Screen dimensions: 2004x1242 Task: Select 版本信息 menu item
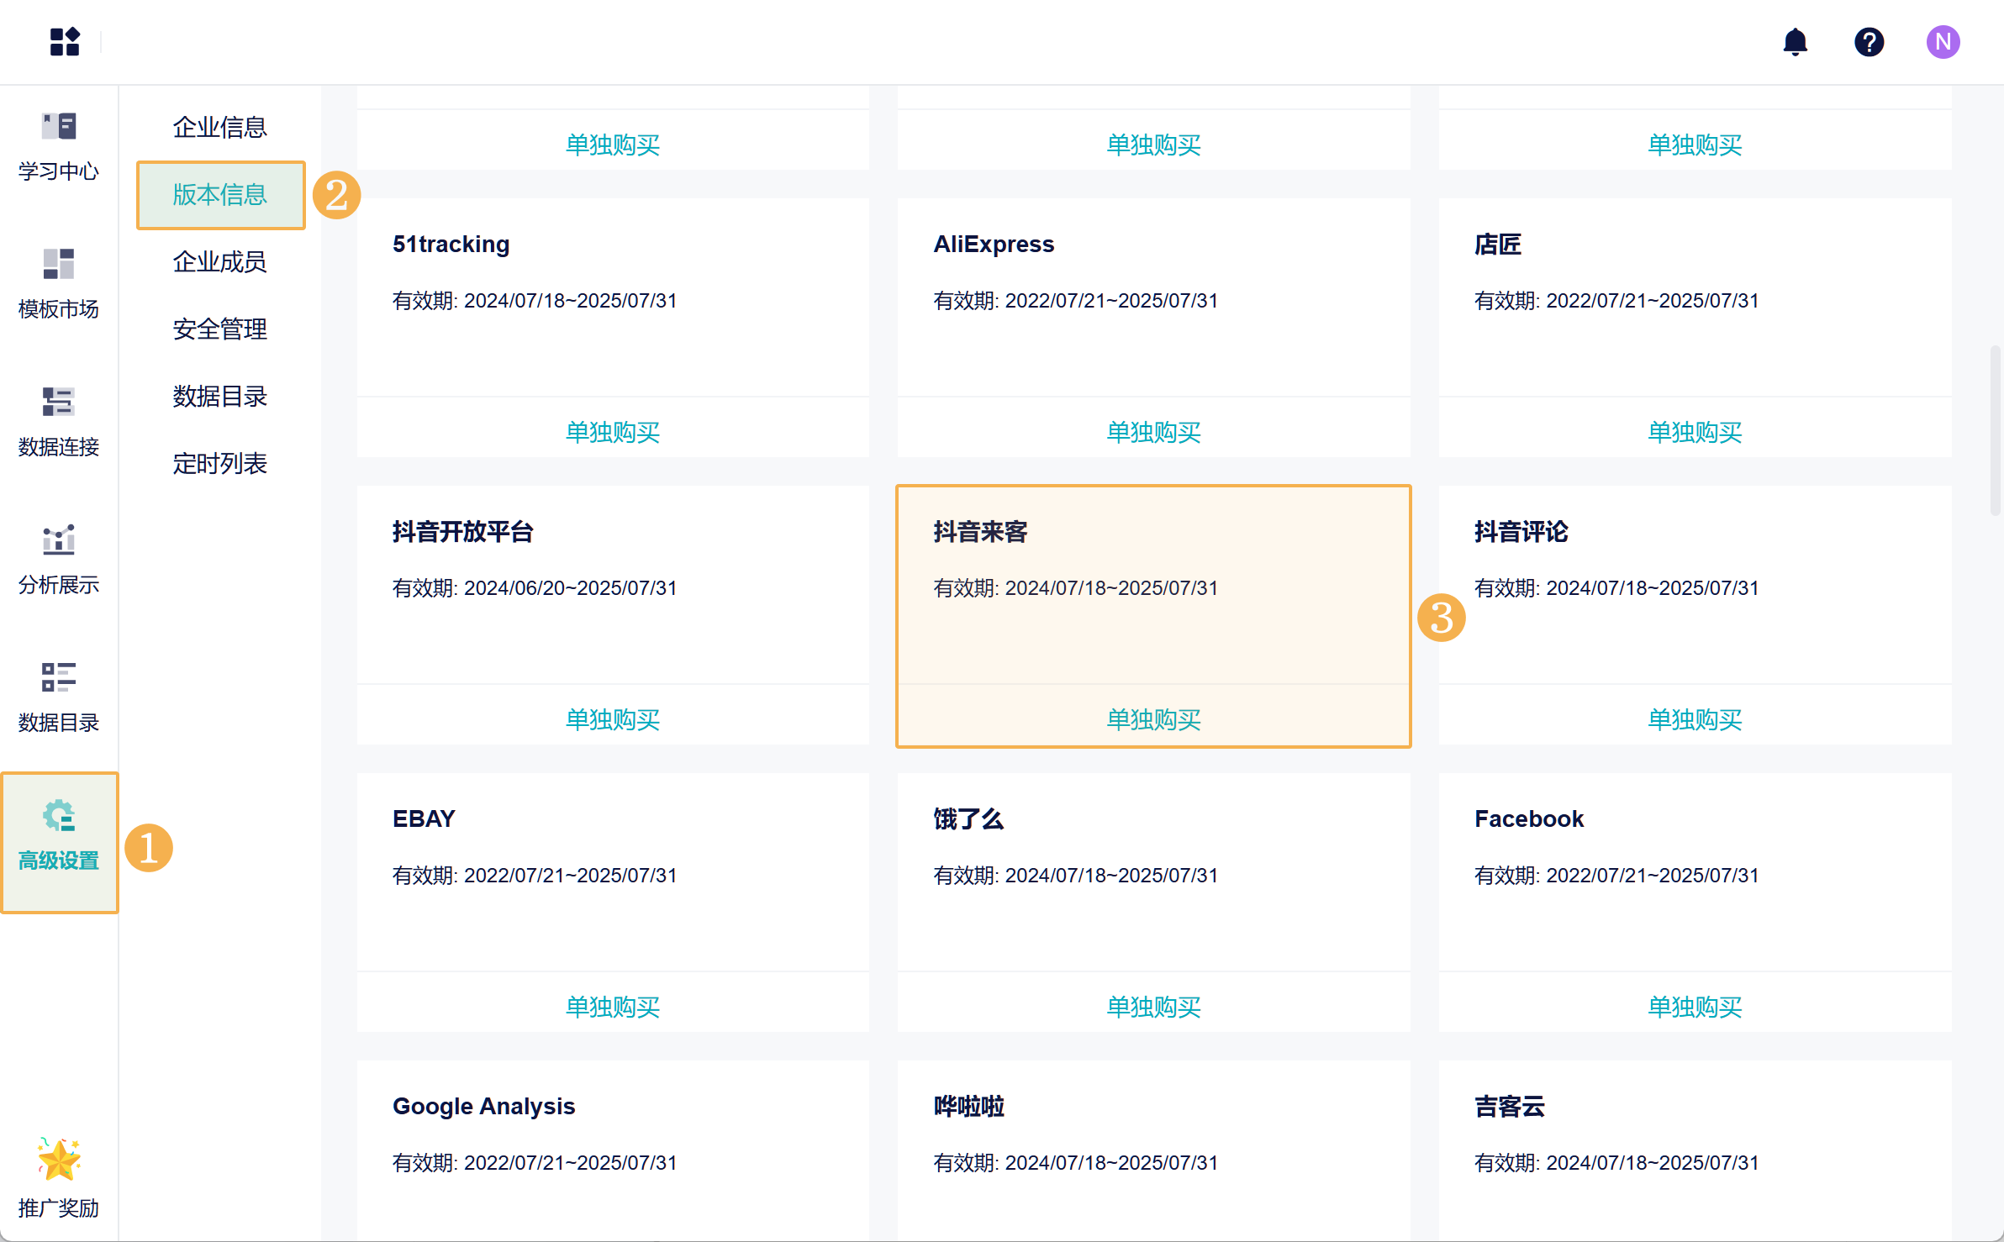click(x=219, y=194)
